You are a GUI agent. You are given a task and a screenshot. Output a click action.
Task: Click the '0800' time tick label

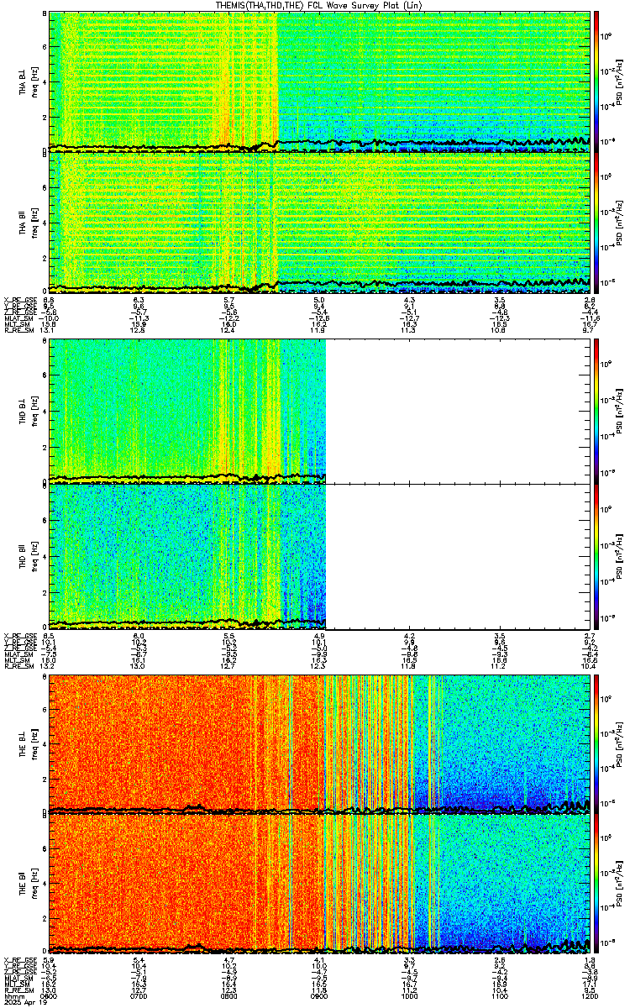228,996
